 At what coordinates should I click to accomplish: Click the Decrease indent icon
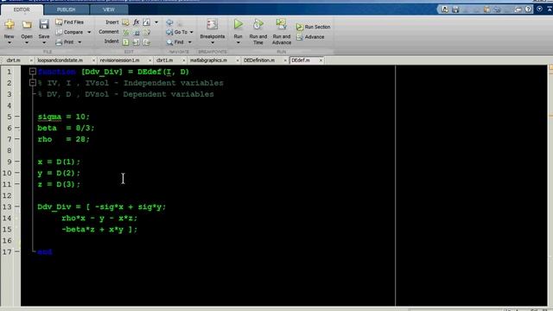146,42
